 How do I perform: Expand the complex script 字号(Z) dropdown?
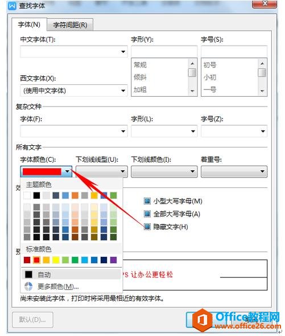(263, 131)
